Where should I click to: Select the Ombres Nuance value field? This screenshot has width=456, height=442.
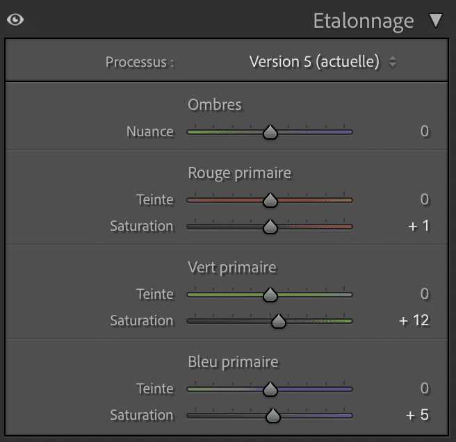click(x=425, y=131)
